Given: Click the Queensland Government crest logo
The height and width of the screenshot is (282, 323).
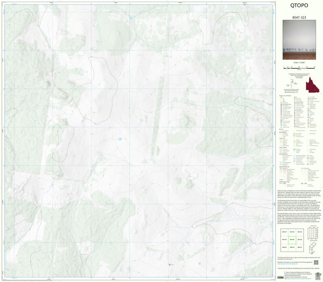Looking at the screenshot, I should coord(318,276).
